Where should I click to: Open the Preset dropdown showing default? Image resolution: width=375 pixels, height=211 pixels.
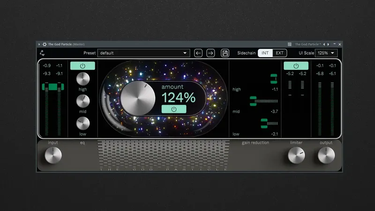point(144,53)
